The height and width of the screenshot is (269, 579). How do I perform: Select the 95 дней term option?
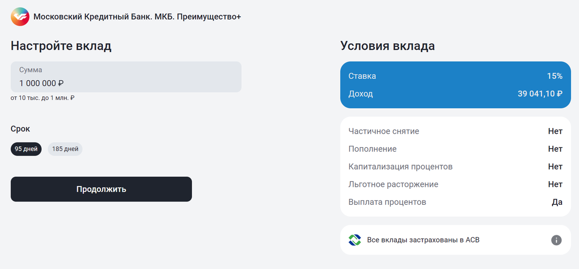[26, 149]
